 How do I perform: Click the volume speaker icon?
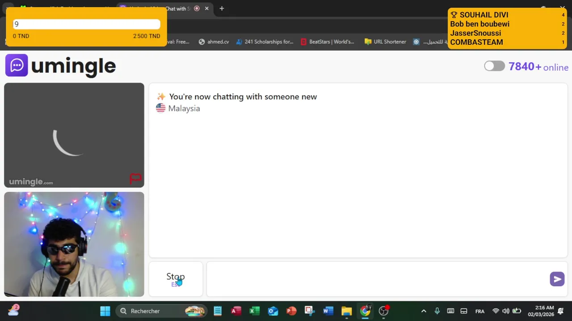pyautogui.click(x=506, y=311)
